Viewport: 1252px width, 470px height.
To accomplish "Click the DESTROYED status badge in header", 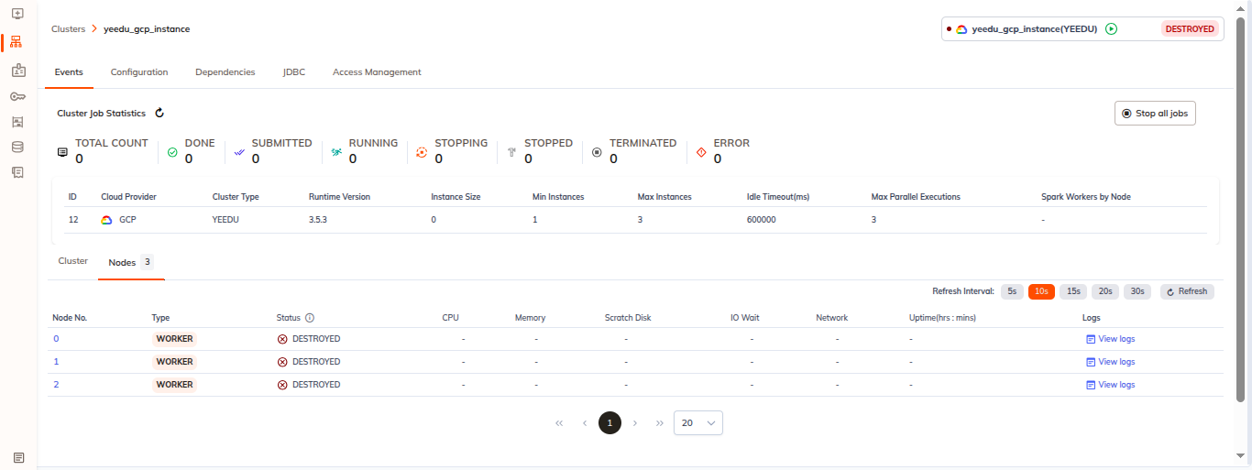I will click(x=1190, y=29).
